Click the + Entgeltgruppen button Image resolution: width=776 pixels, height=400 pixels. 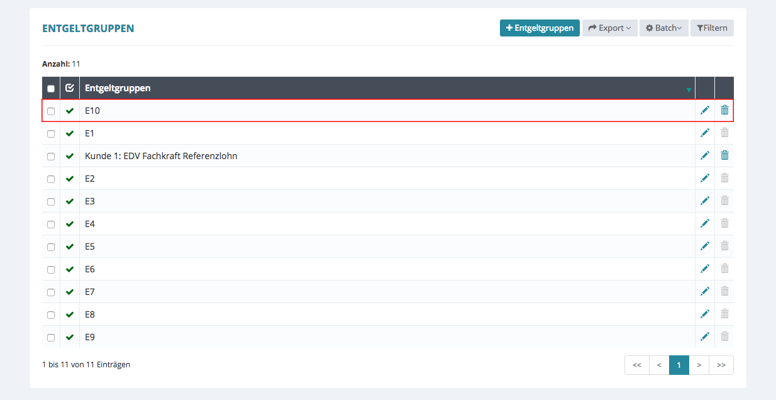[540, 28]
